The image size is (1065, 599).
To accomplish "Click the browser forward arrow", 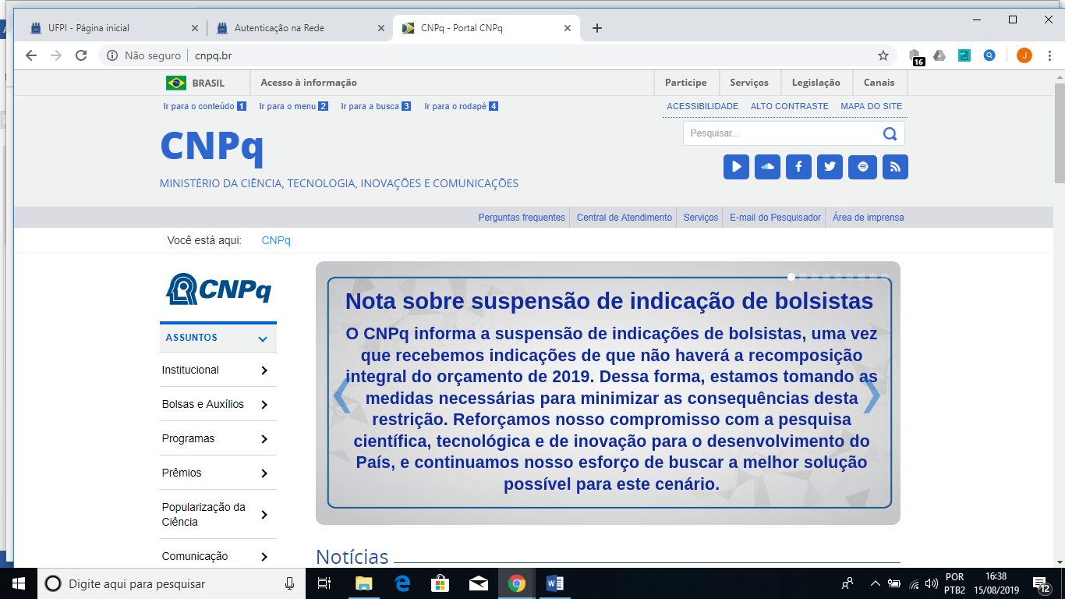I will point(56,55).
